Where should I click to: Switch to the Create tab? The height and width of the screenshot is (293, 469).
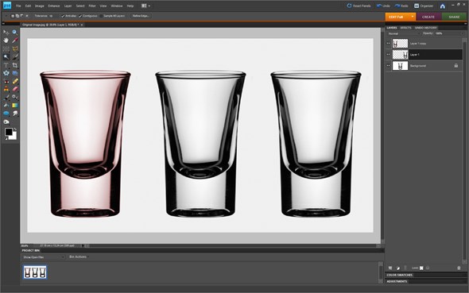tap(428, 17)
